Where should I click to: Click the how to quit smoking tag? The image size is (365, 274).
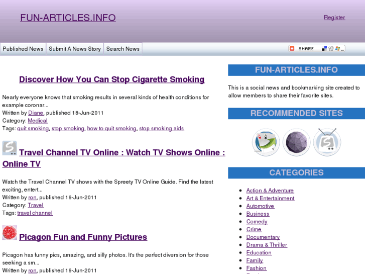click(112, 129)
